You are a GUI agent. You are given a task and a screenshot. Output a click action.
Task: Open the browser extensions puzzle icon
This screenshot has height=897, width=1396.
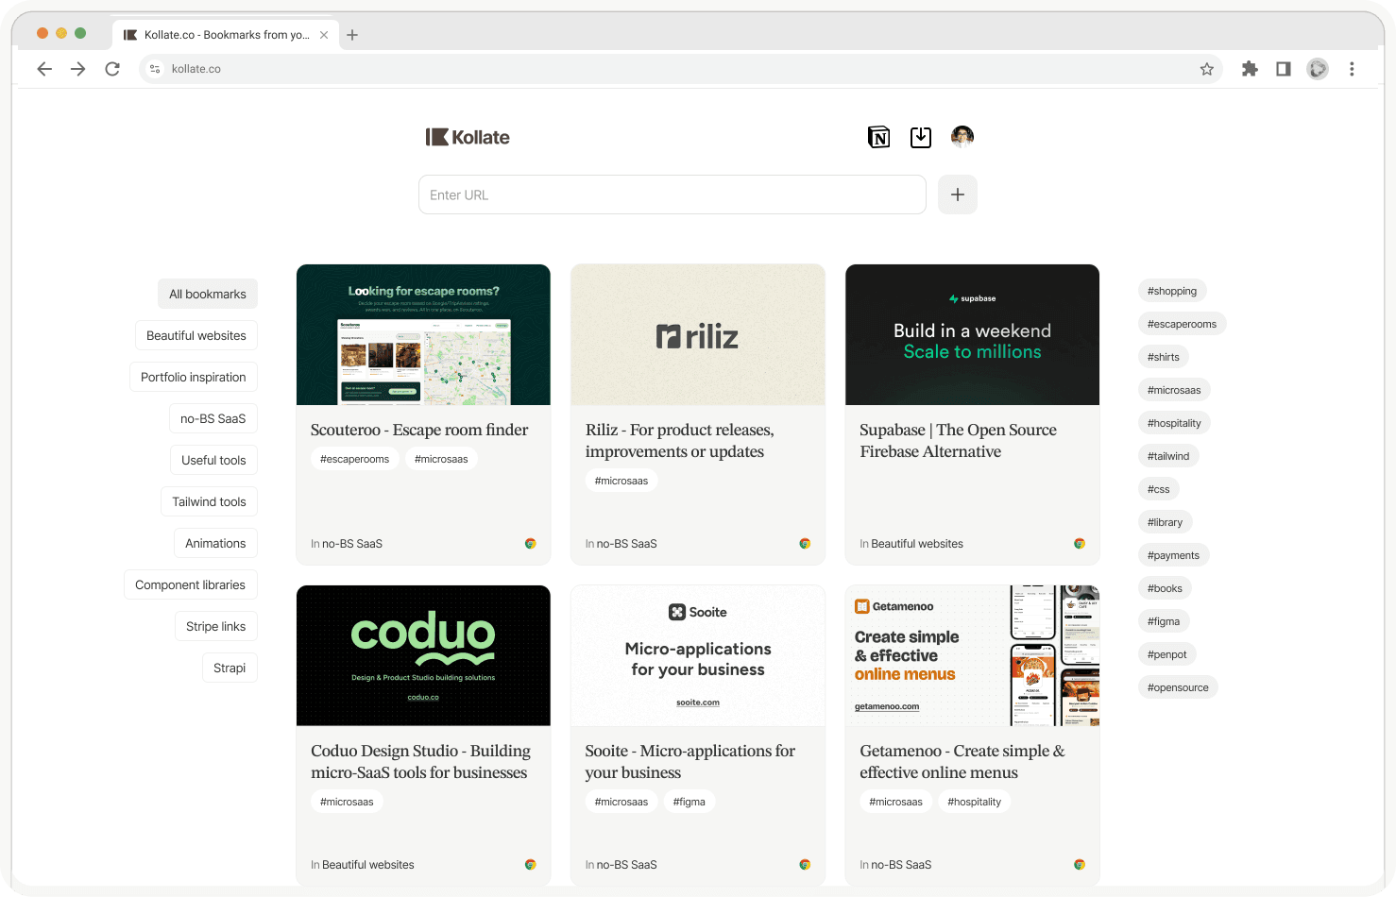coord(1250,69)
